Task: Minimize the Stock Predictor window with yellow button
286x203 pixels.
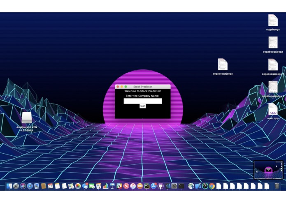Action: point(122,87)
